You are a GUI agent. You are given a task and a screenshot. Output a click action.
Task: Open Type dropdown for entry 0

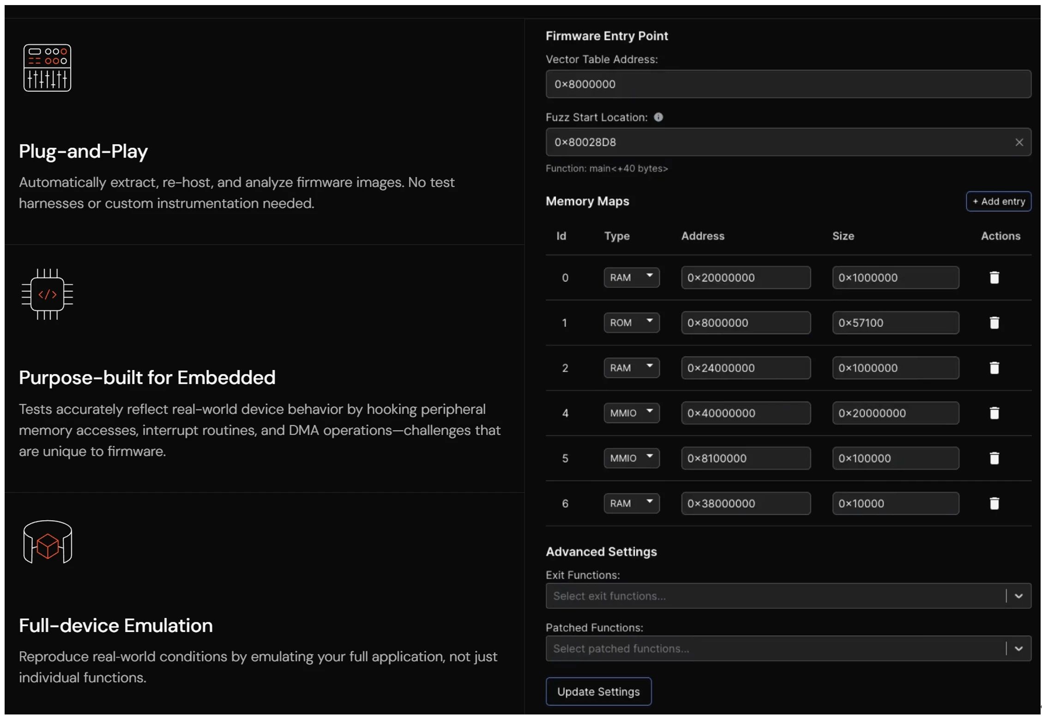coord(631,277)
